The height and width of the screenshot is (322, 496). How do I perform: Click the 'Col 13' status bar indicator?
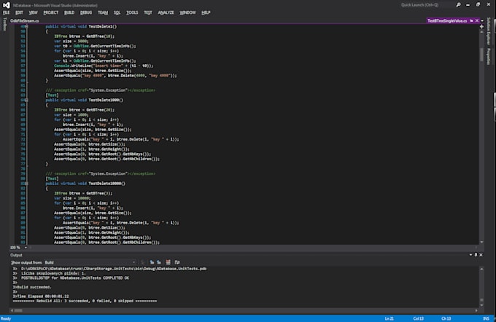click(x=418, y=318)
